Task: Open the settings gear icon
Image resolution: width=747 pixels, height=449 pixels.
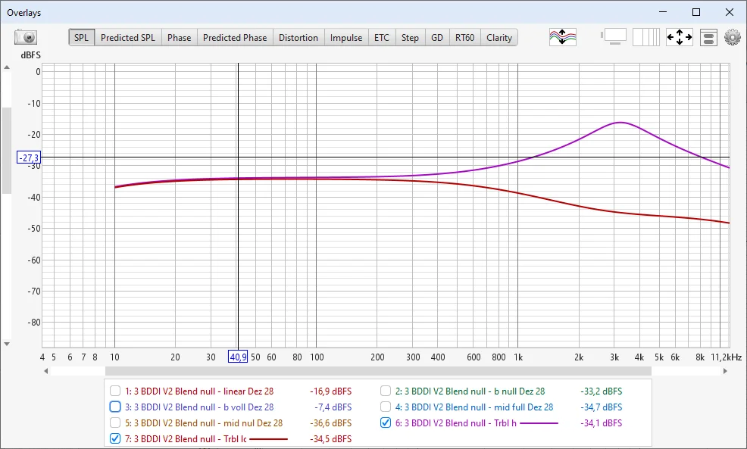Action: click(x=732, y=37)
